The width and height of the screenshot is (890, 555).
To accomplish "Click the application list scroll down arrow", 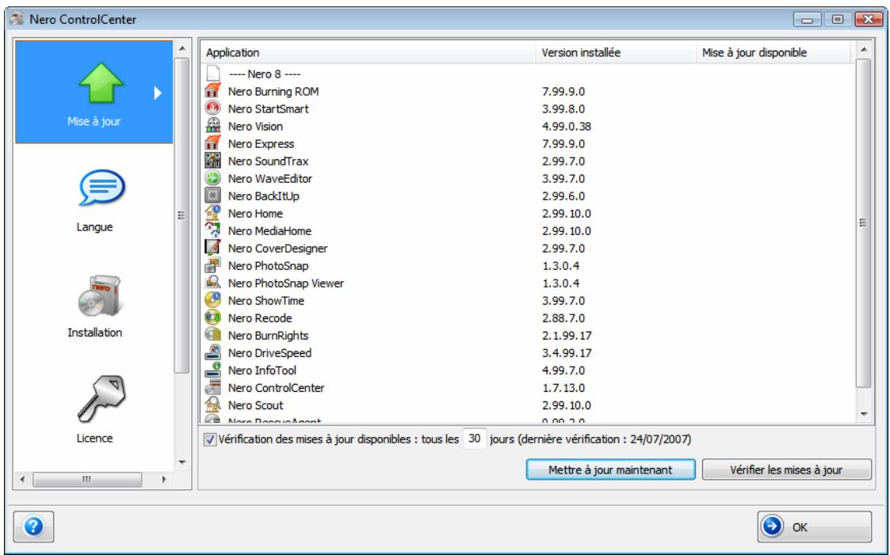I will [863, 414].
